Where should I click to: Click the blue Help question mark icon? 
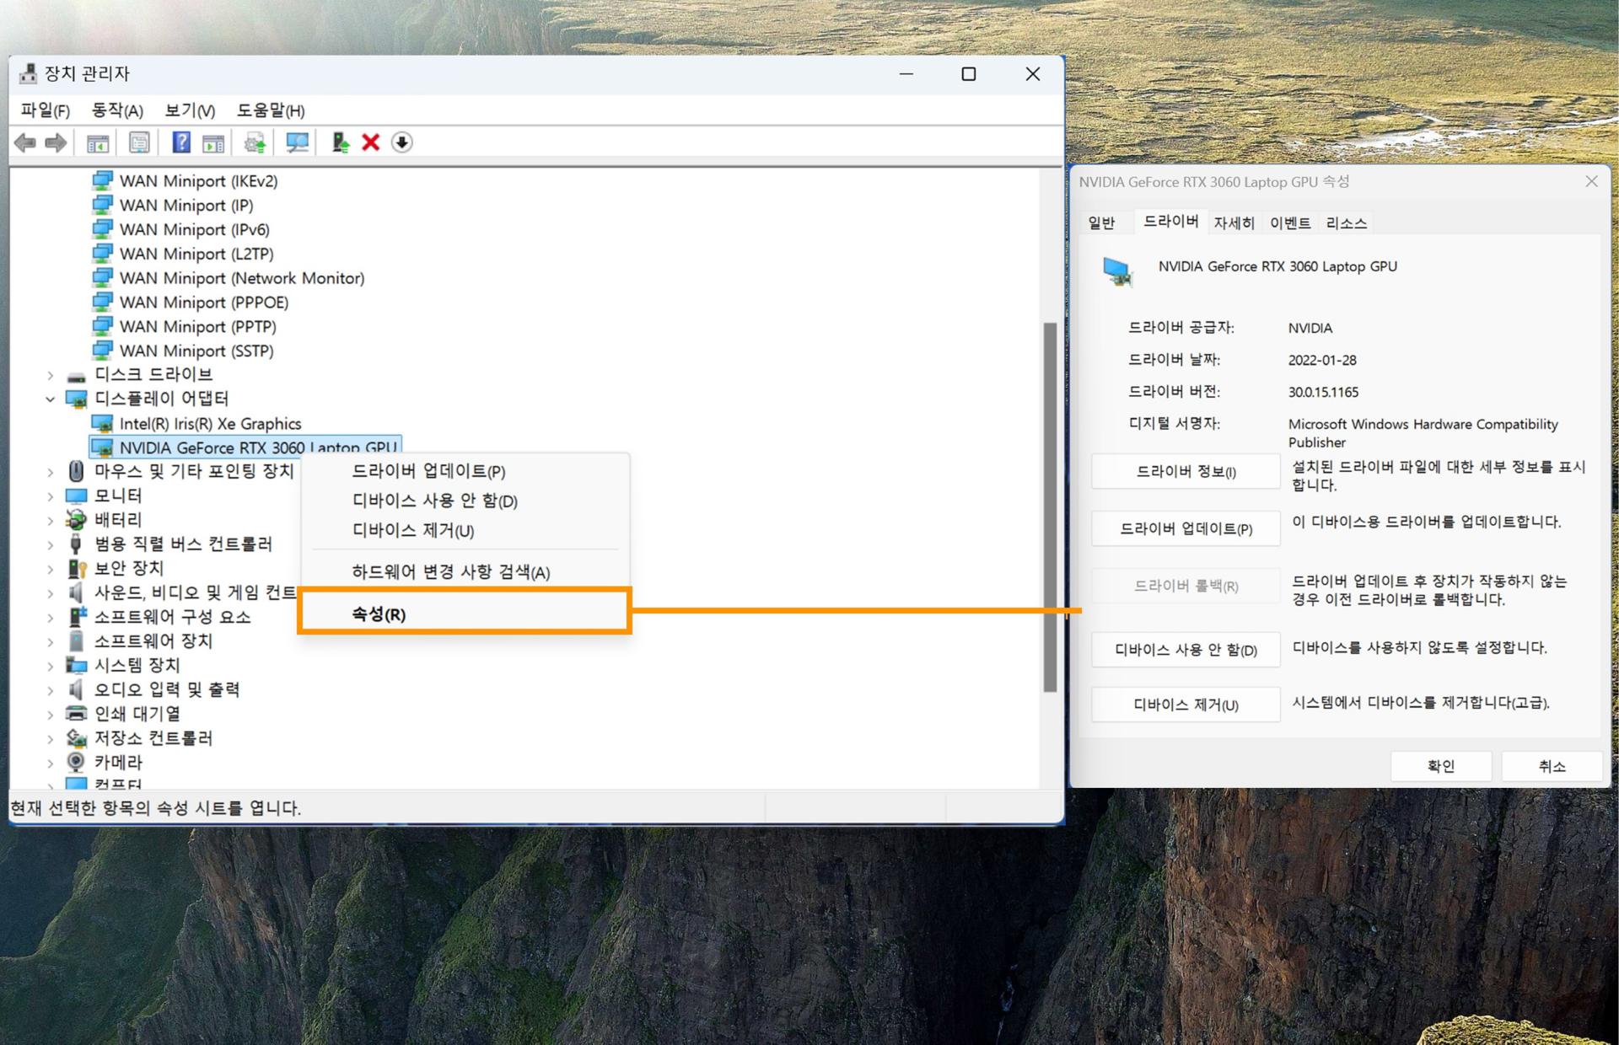click(180, 142)
